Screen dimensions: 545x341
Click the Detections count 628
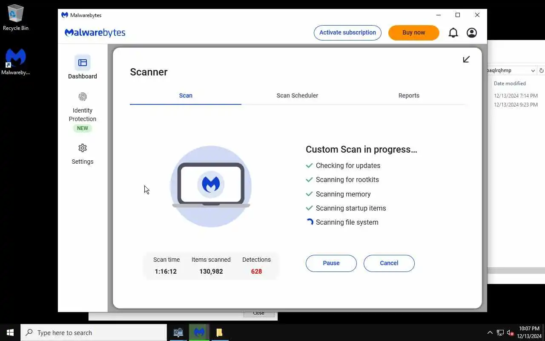tap(256, 272)
